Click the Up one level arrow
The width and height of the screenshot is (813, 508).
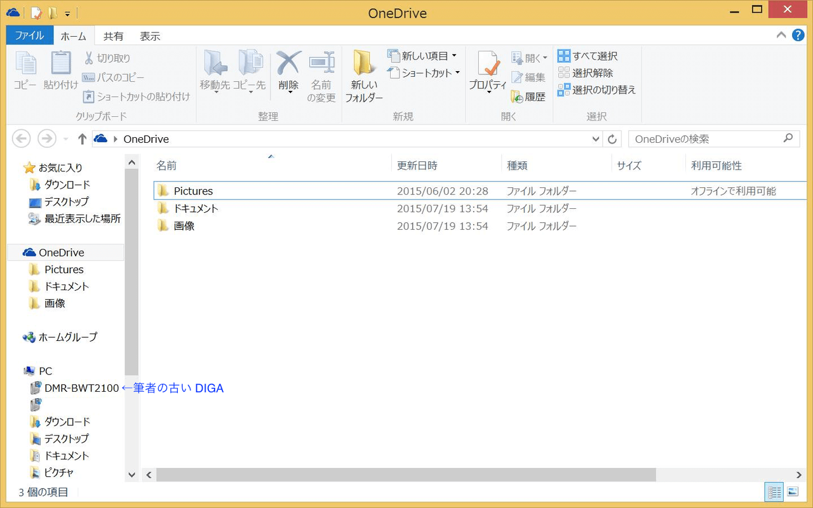click(x=82, y=138)
